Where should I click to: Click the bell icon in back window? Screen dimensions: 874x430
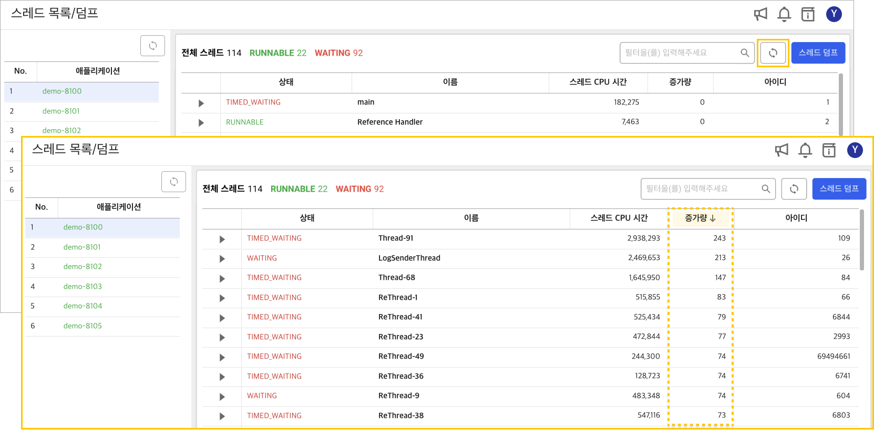pyautogui.click(x=784, y=14)
